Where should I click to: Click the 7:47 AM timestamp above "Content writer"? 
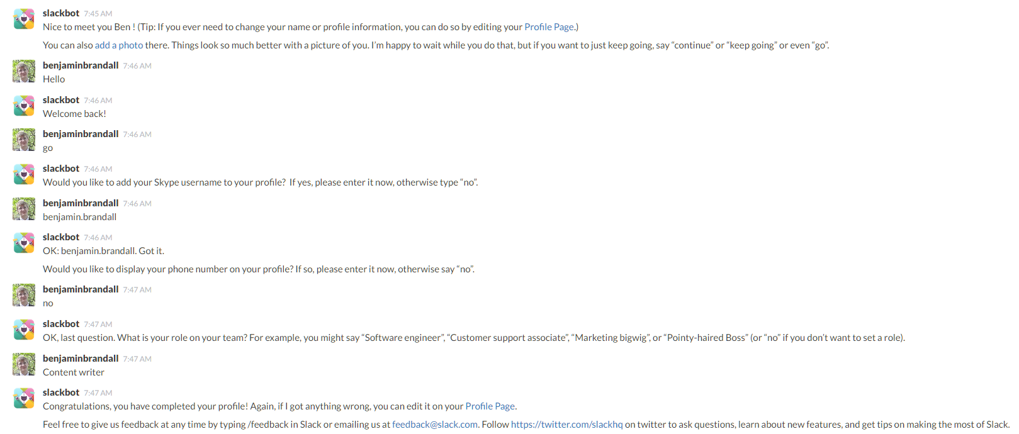(x=137, y=359)
